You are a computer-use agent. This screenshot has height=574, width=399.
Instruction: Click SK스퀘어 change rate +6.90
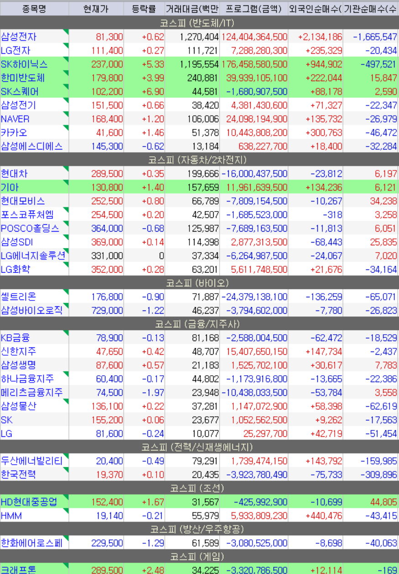[153, 92]
